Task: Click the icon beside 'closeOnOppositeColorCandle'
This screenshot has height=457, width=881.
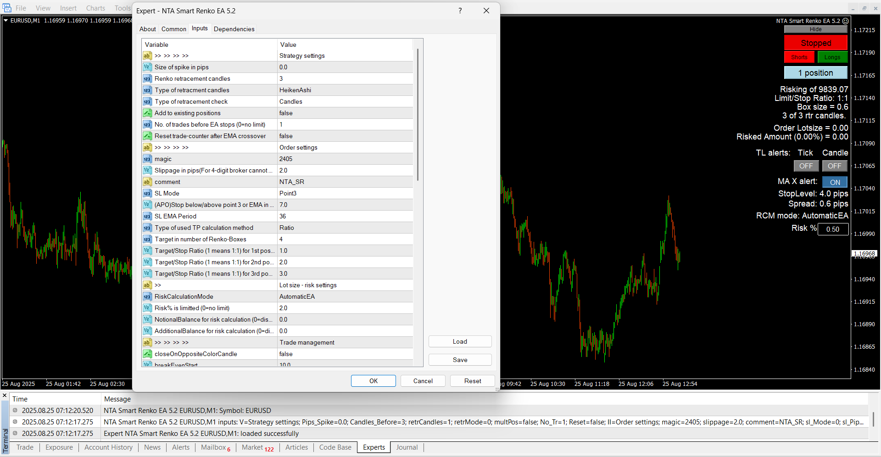Action: 147,354
